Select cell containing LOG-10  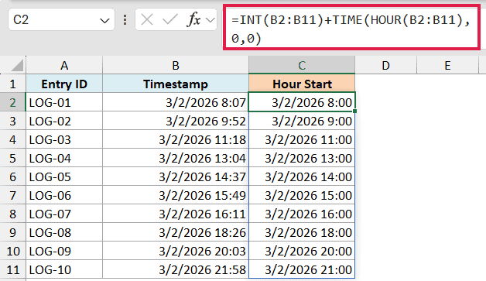[64, 270]
